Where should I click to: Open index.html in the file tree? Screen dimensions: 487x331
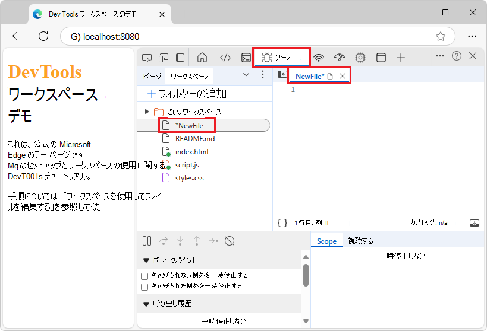pos(191,152)
